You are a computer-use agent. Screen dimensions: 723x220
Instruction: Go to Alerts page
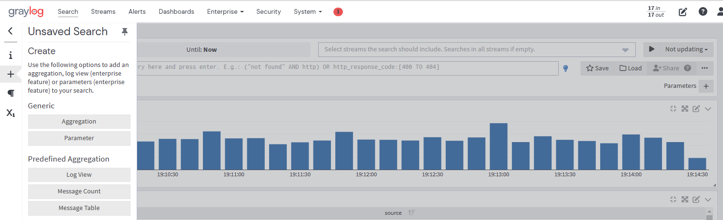[137, 11]
